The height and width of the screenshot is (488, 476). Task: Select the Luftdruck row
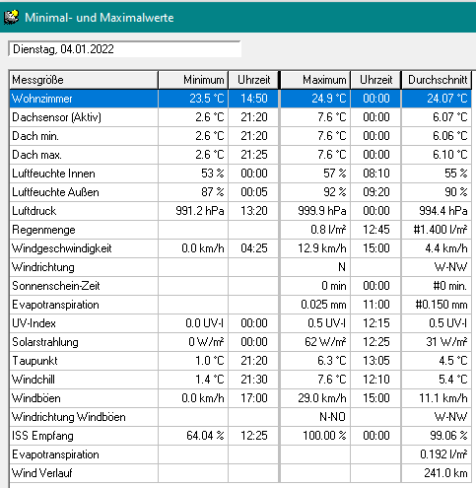(240, 211)
